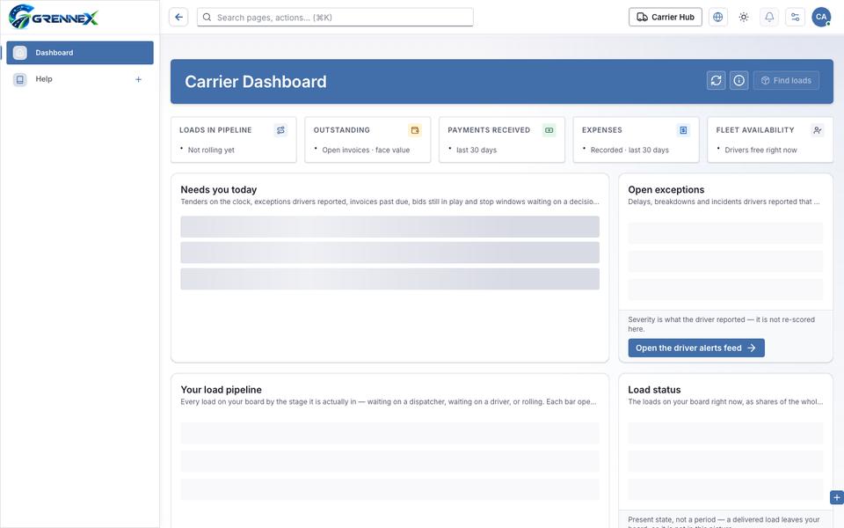
Task: Click the floating plus button at right edge
Action: point(836,498)
